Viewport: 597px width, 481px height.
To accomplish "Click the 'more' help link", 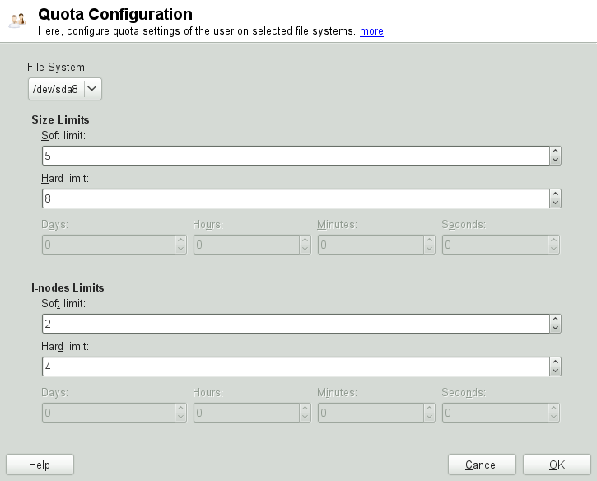I will (x=371, y=31).
